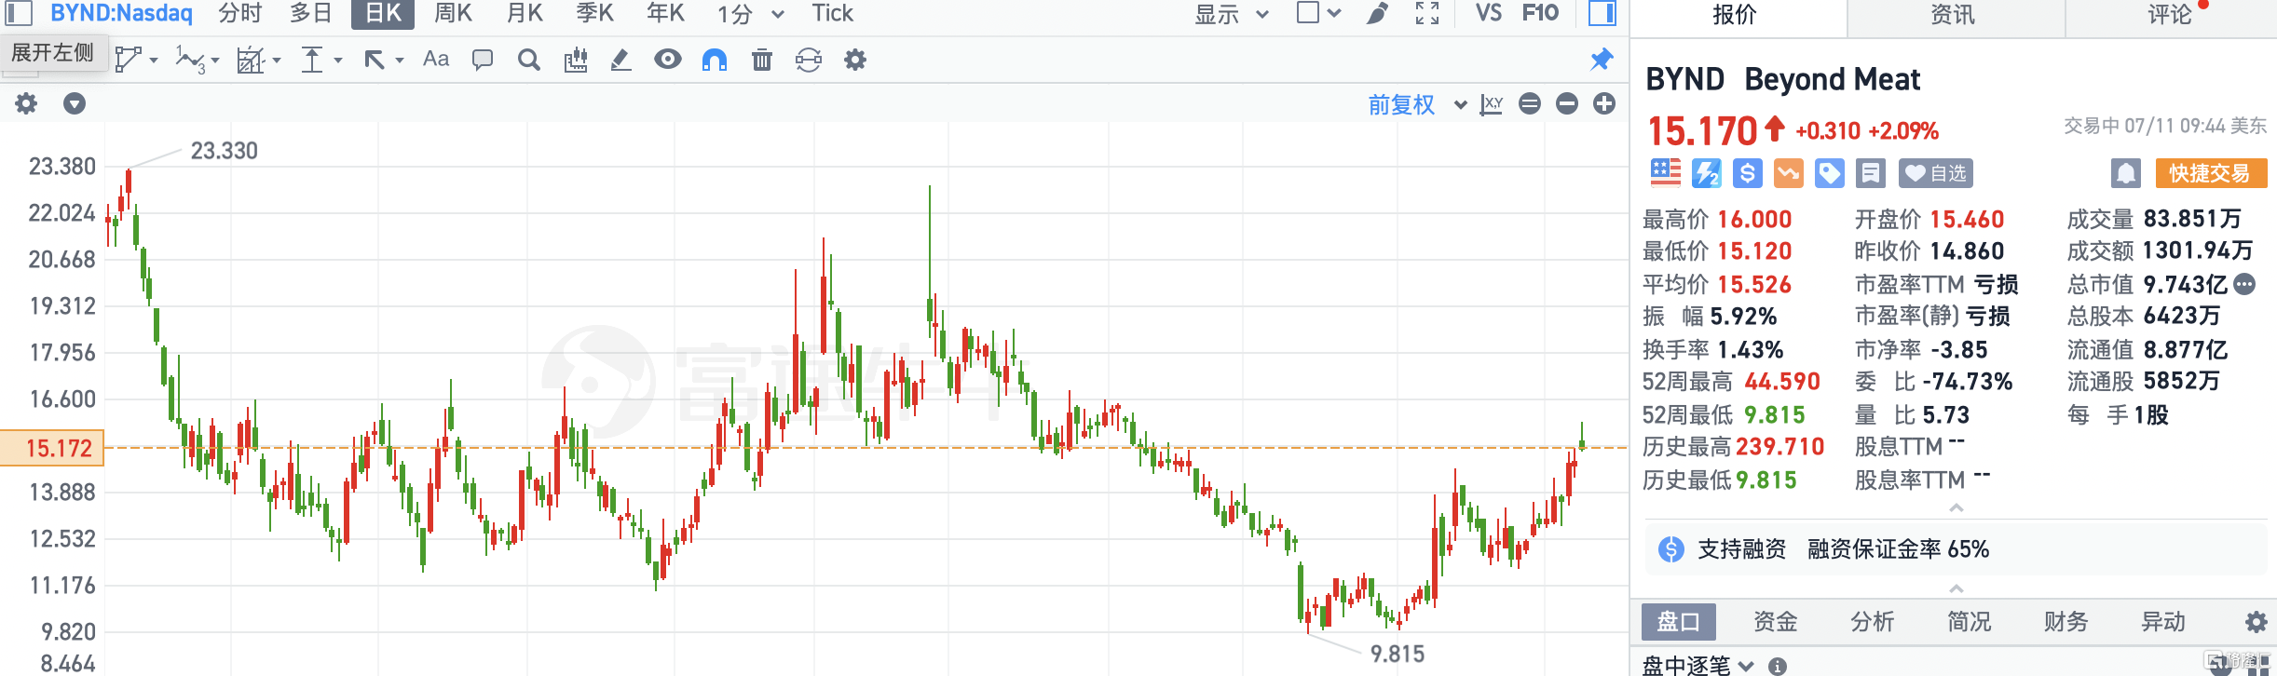Image resolution: width=2277 pixels, height=676 pixels.
Task: Click the US flag market icon
Action: pos(1666,173)
